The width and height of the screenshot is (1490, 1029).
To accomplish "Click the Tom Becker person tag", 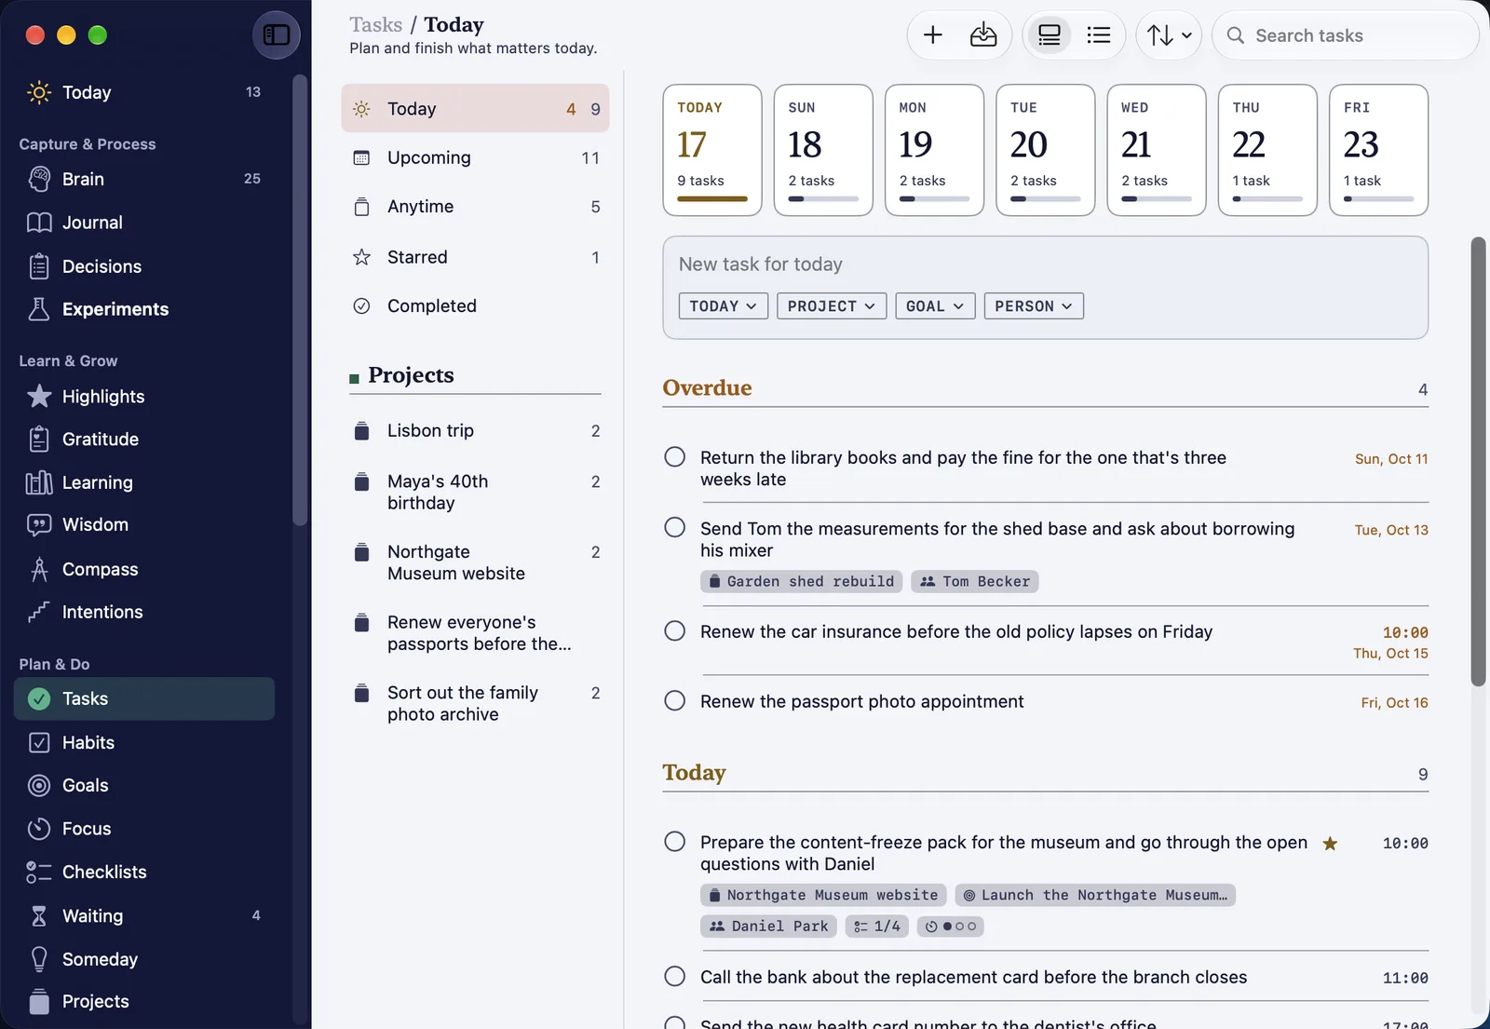I will pos(975,582).
